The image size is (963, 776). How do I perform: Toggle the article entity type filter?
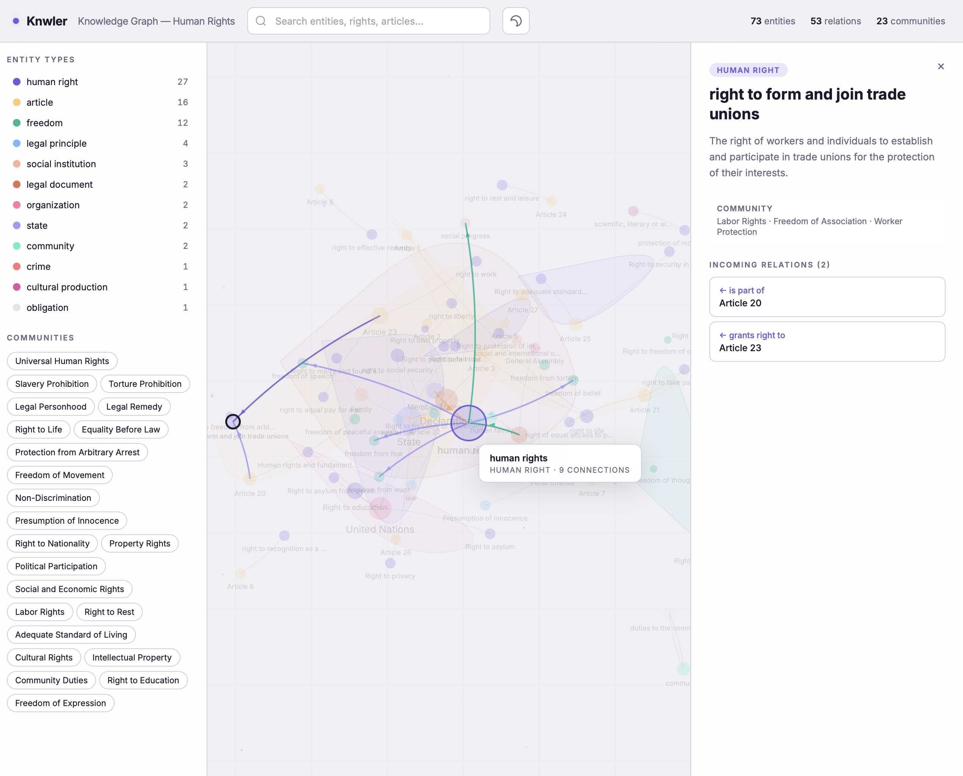39,102
